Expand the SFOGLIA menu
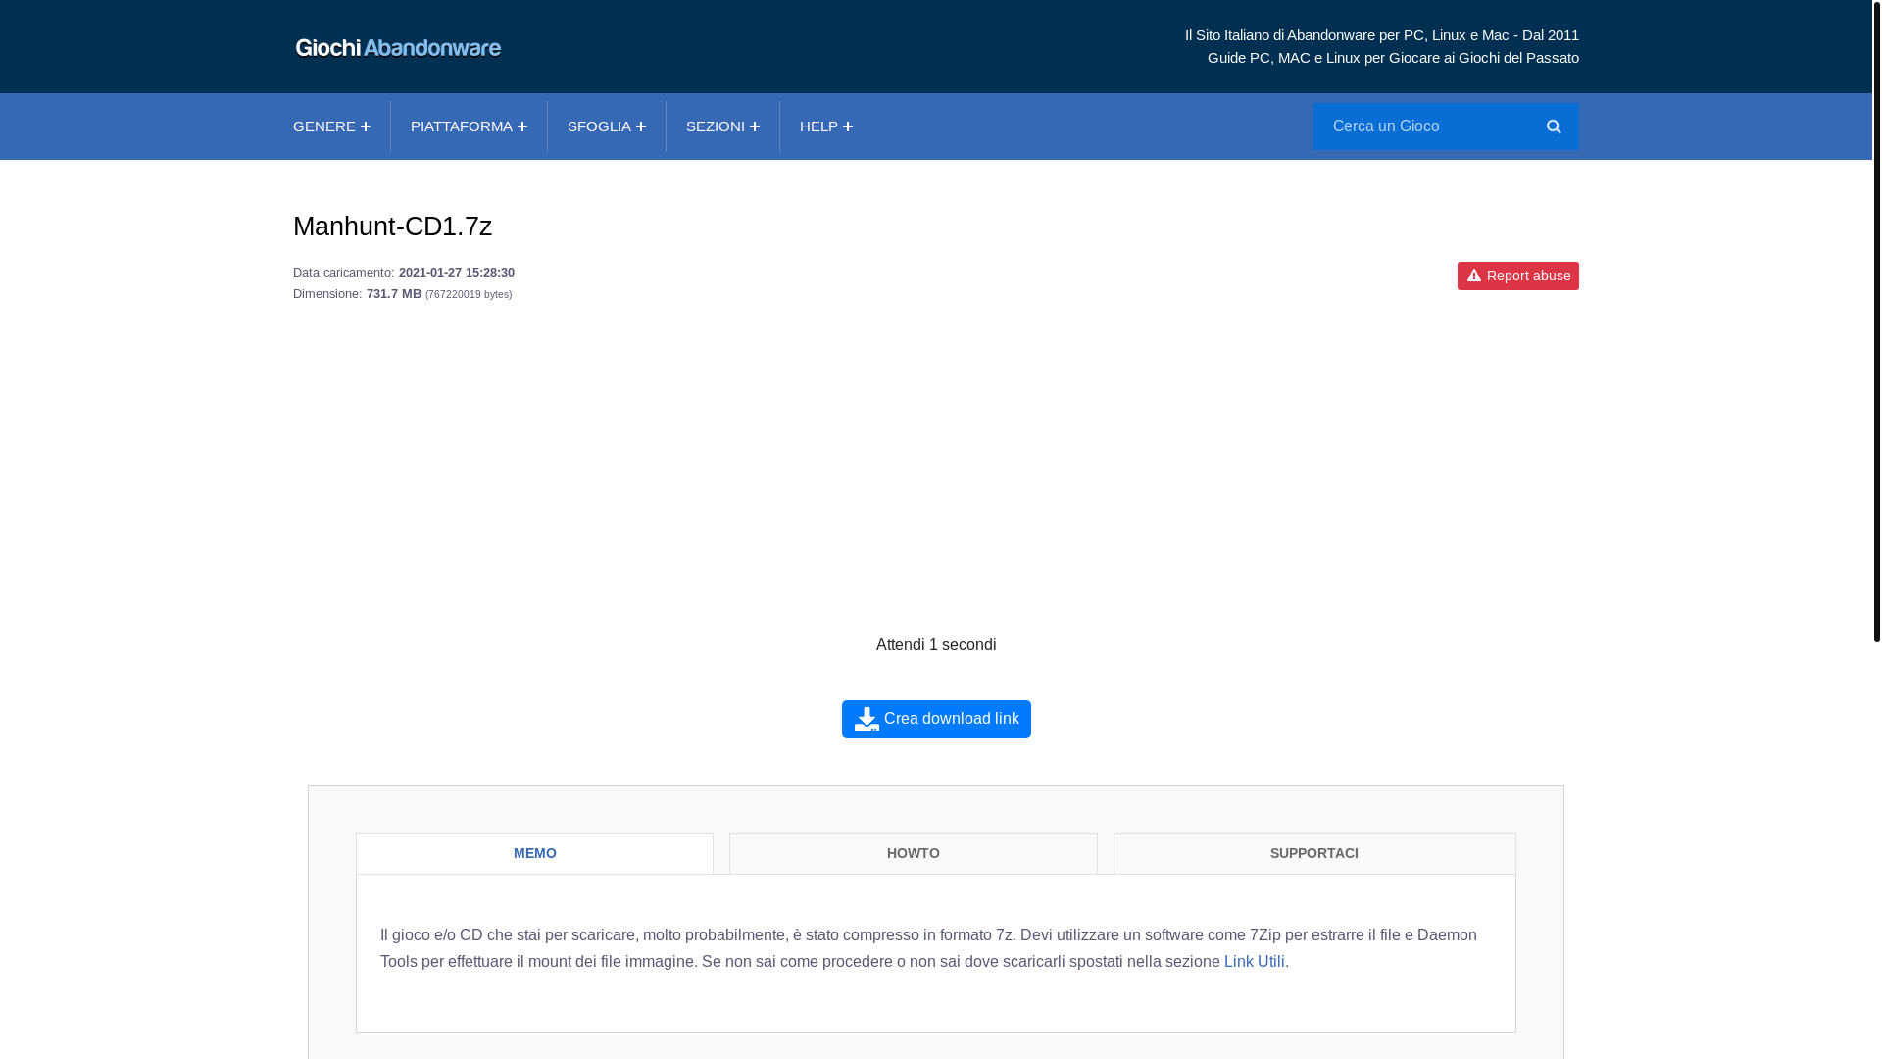 pyautogui.click(x=606, y=126)
